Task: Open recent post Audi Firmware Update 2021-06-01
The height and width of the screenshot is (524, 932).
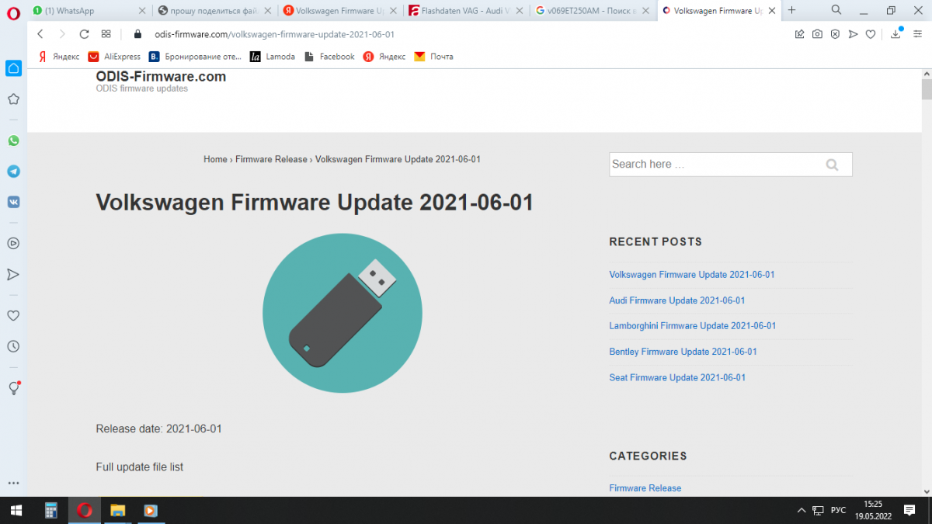Action: (x=677, y=300)
